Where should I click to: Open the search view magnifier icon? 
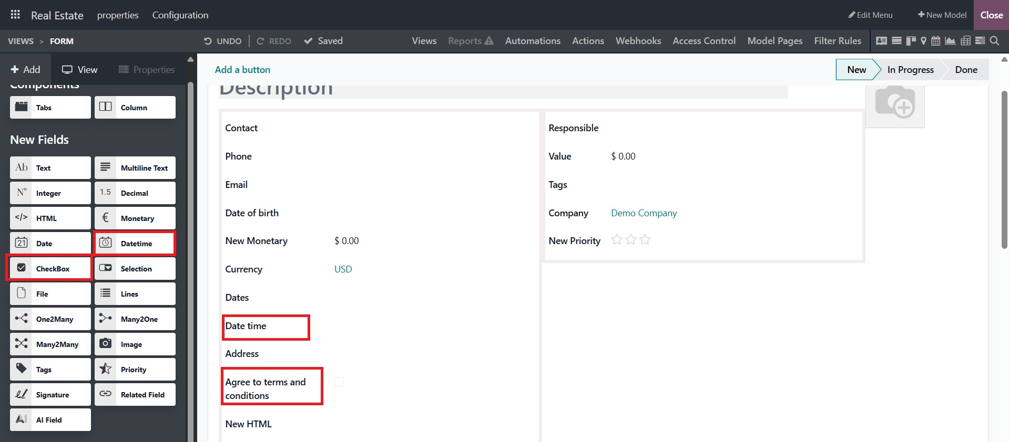(x=994, y=41)
